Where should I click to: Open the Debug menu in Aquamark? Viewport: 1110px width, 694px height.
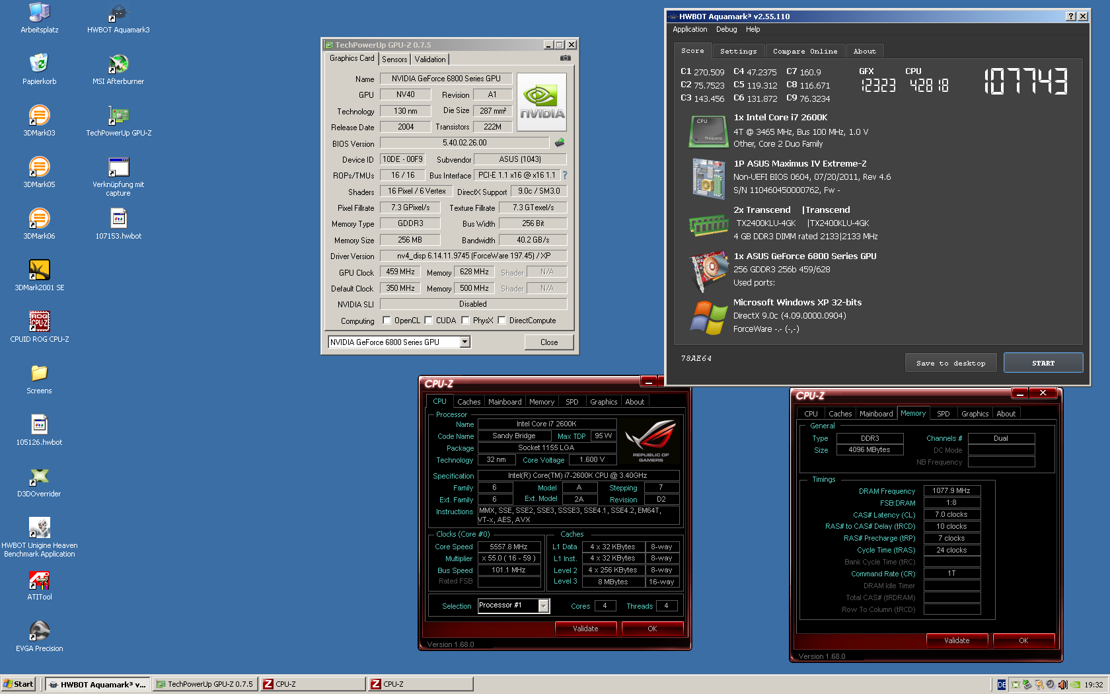click(726, 29)
